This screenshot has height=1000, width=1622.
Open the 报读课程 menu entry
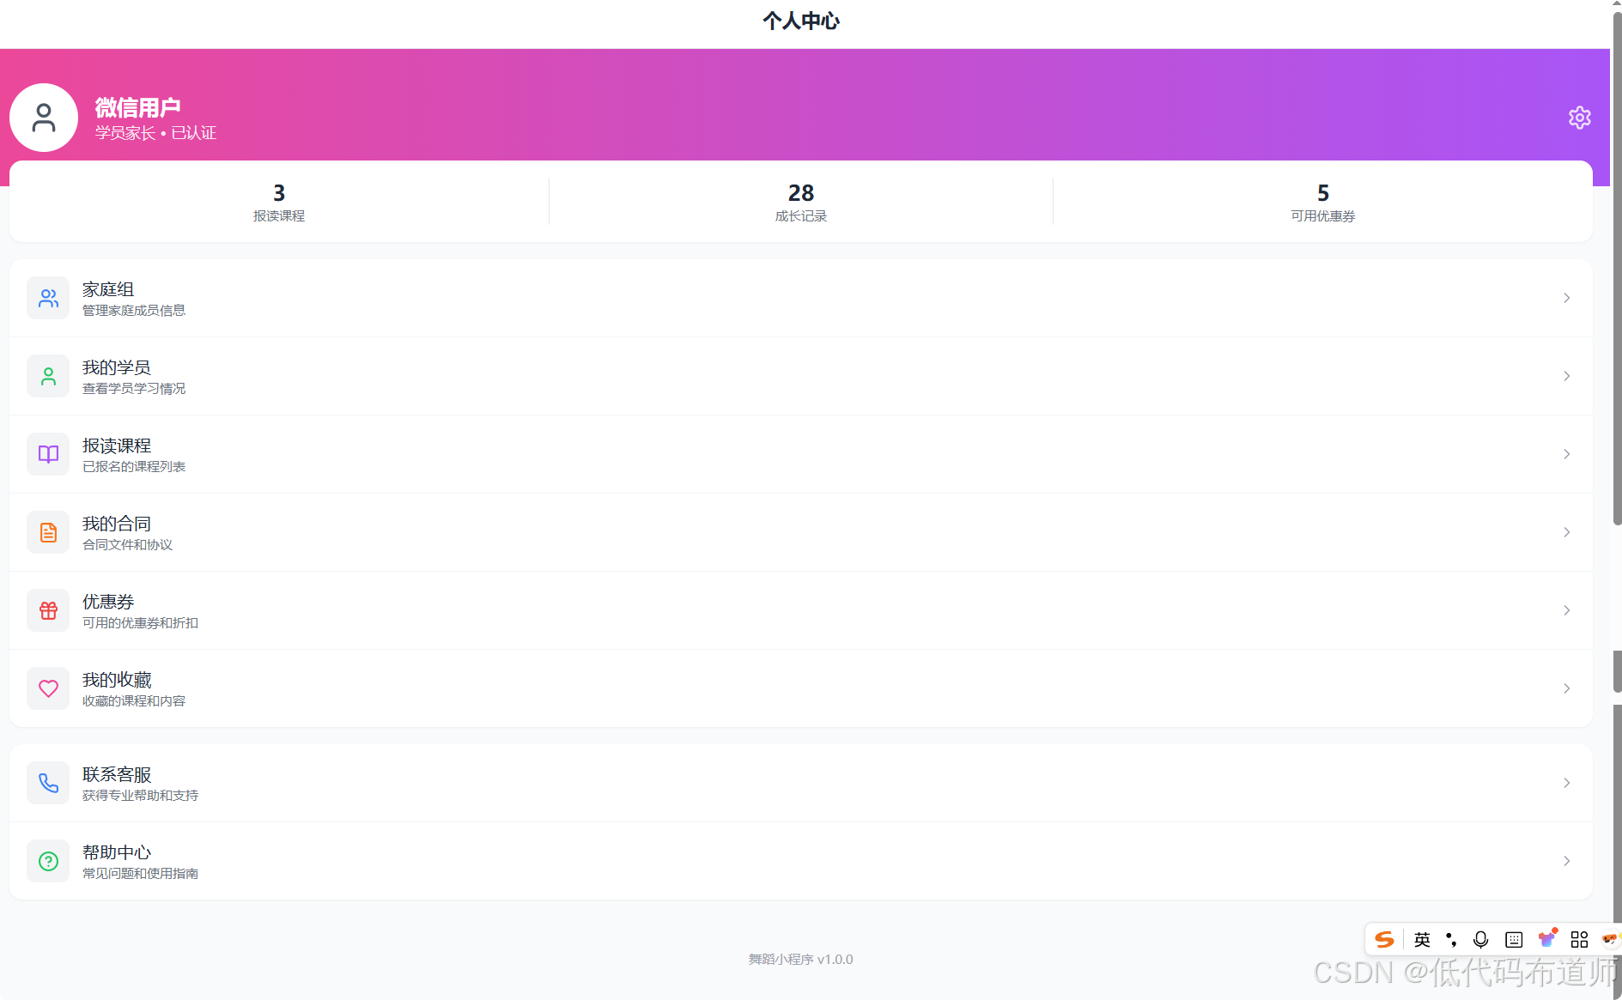pyautogui.click(x=800, y=454)
